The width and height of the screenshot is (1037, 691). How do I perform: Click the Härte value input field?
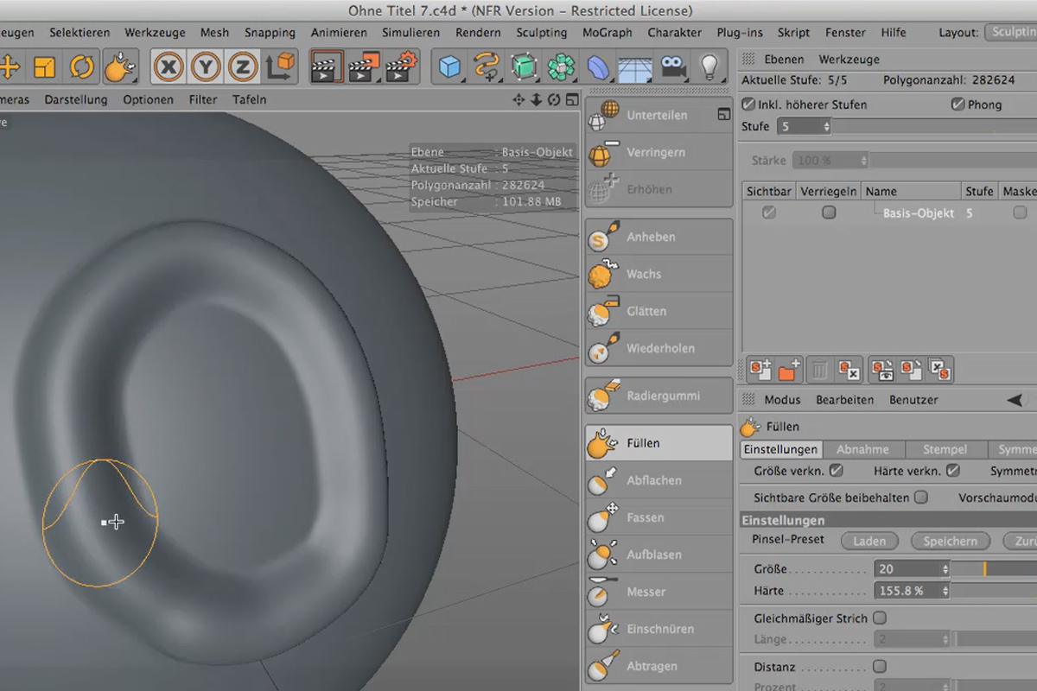911,590
